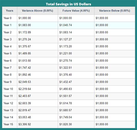Select the 'Year 12' row label
The height and width of the screenshot is (130, 137).
tap(8, 103)
